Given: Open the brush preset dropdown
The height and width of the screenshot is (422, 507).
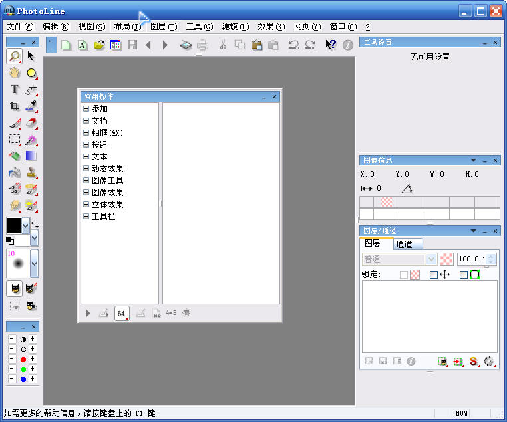Looking at the screenshot, I should coord(35,263).
